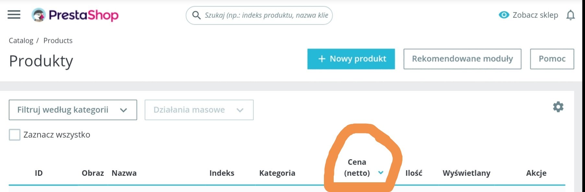The image size is (585, 192).
Task: Click the Pomoc button
Action: tap(552, 59)
